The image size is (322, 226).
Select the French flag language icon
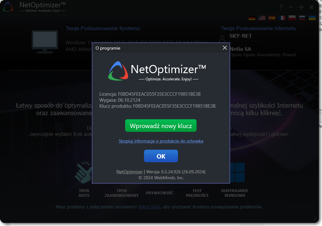(x=282, y=18)
